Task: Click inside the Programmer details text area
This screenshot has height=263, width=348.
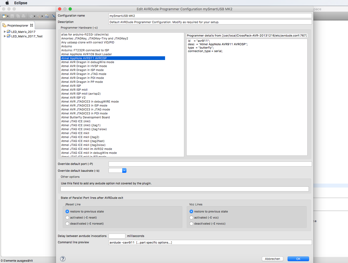Action: click(247, 97)
